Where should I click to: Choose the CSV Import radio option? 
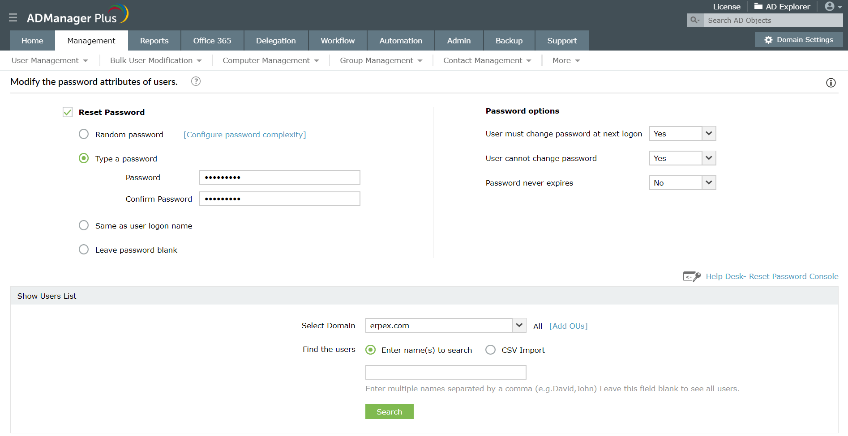point(490,350)
